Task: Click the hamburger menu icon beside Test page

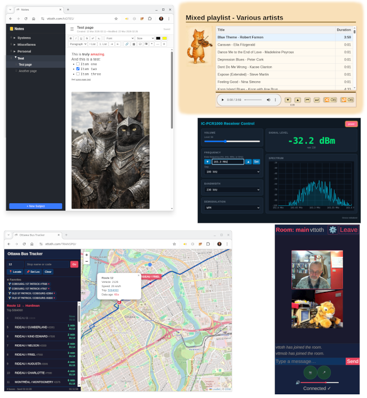Action: 72,29
